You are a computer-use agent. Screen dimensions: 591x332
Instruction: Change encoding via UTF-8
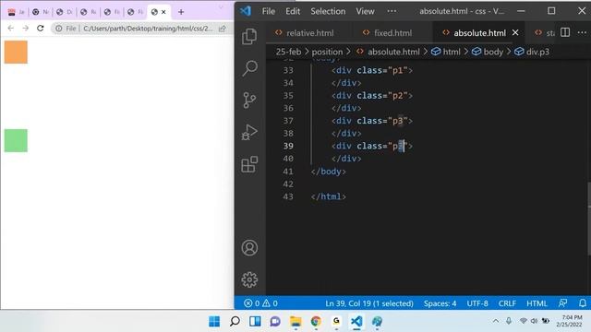pos(477,303)
